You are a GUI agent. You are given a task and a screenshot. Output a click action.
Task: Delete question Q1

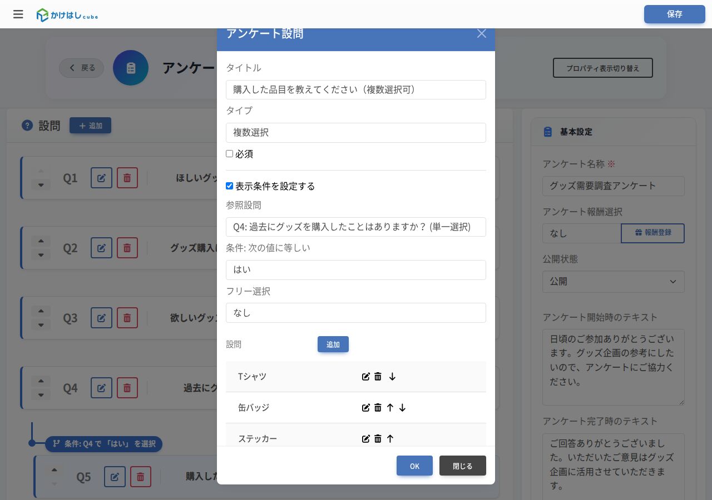127,178
